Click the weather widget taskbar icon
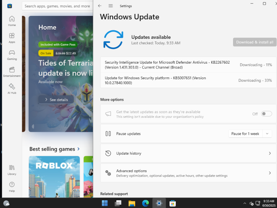 (6, 203)
